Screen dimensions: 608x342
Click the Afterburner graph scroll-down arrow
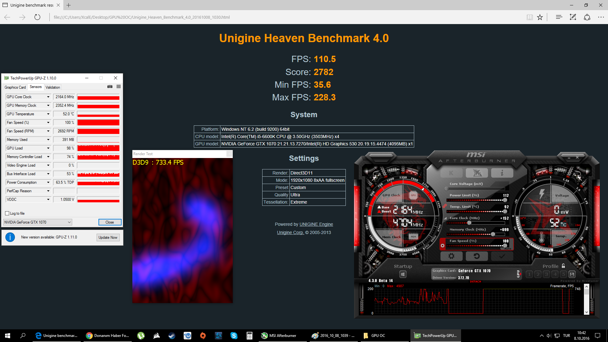(586, 312)
